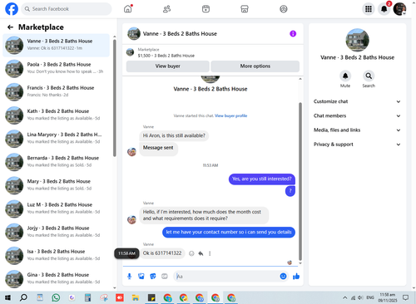
Task: Open the Gina conversation
Action: tap(56, 279)
